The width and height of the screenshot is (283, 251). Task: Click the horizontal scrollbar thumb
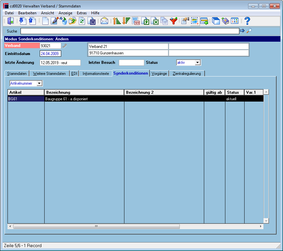(x=97, y=226)
